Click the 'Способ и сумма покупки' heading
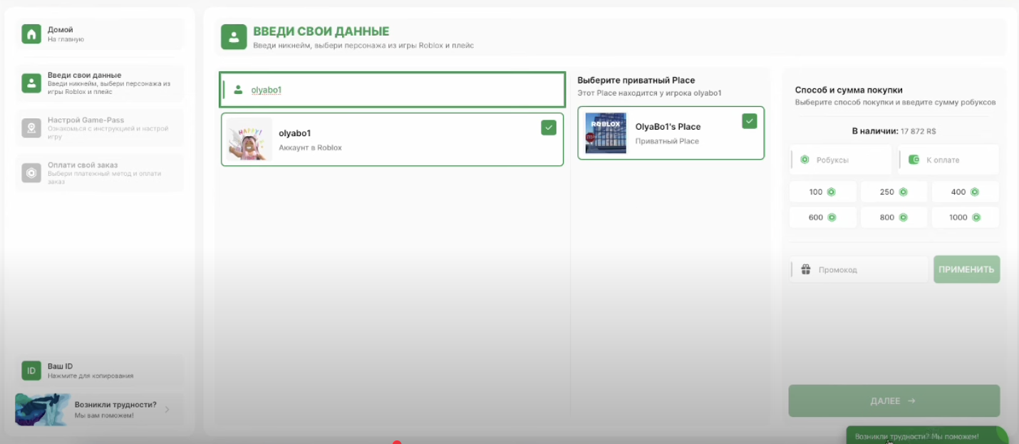 (849, 90)
